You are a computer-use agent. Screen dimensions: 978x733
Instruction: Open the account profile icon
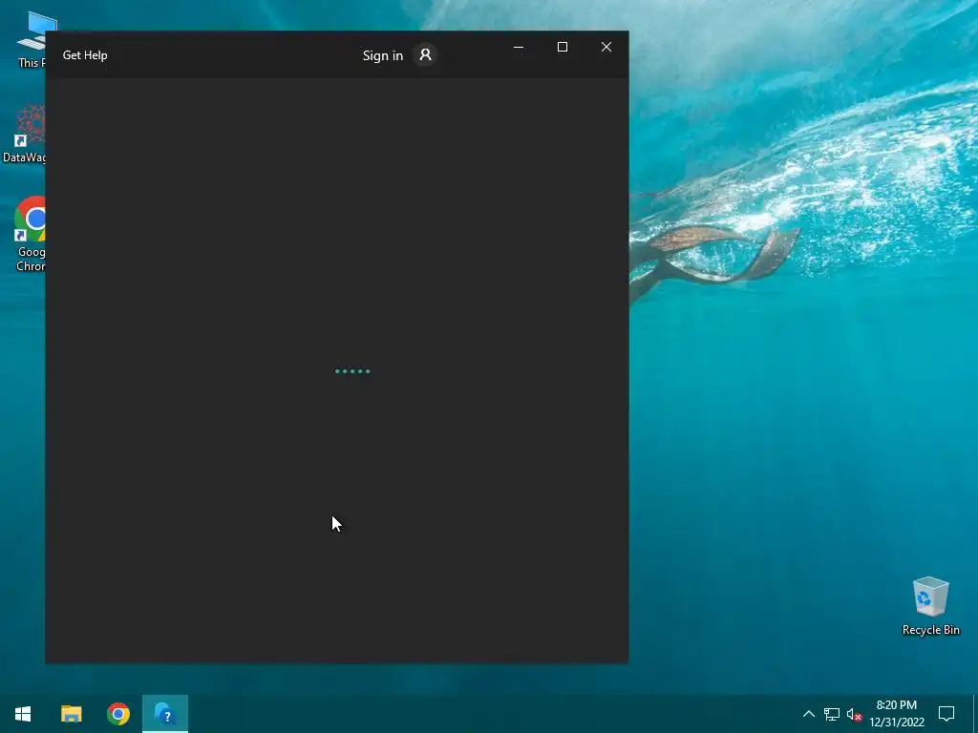click(x=425, y=54)
